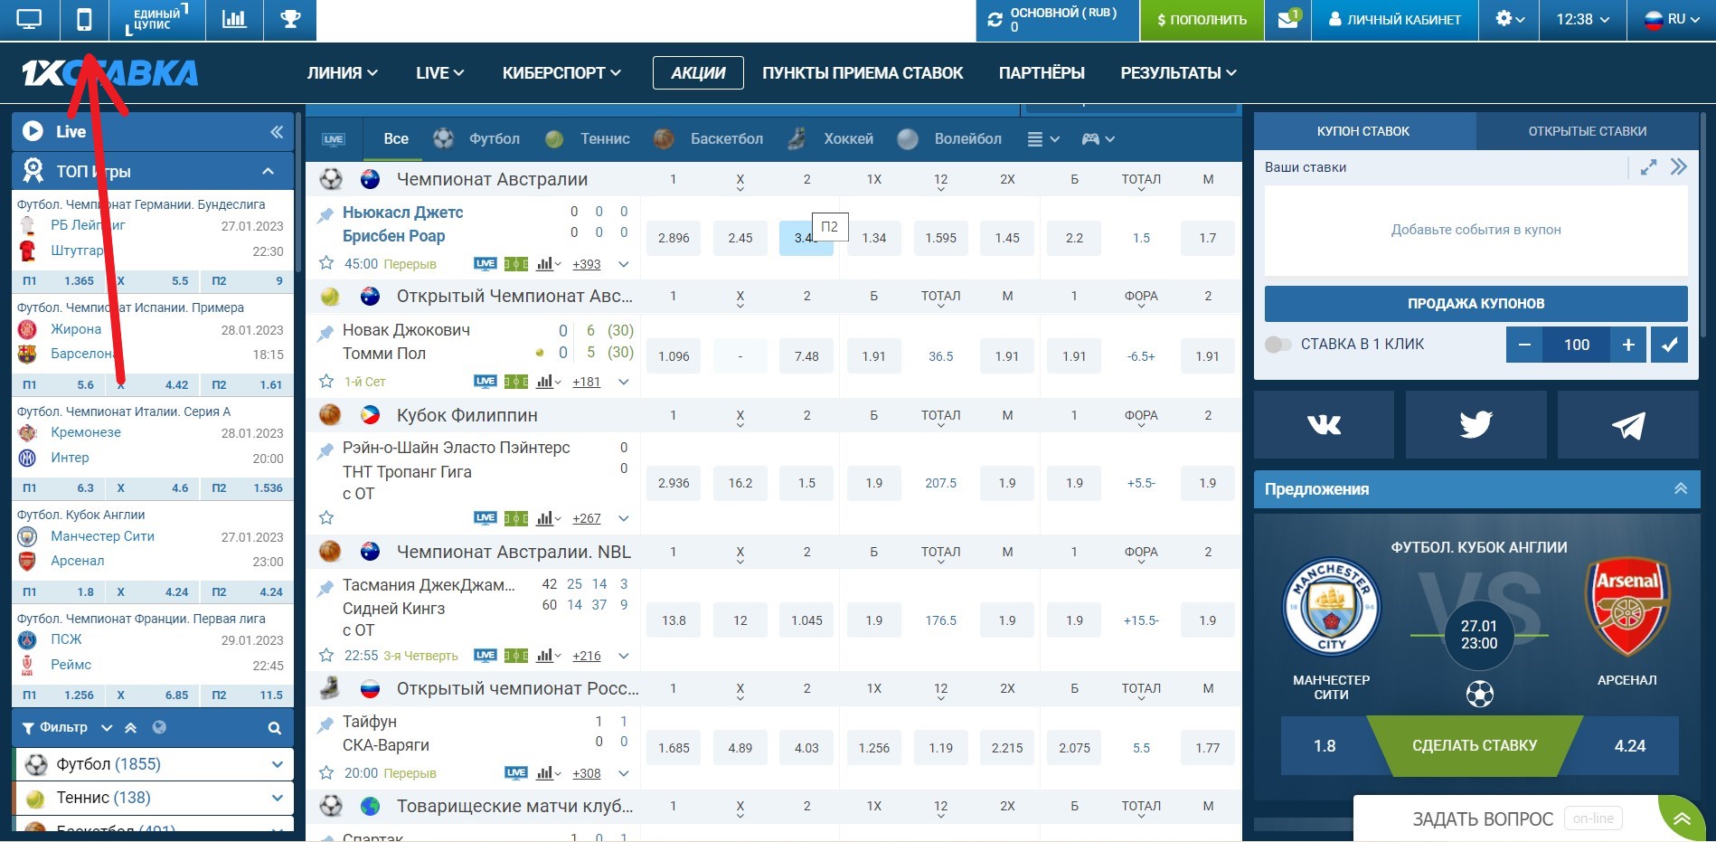Open the trophy results icon
This screenshot has height=842, width=1716.
tap(290, 20)
